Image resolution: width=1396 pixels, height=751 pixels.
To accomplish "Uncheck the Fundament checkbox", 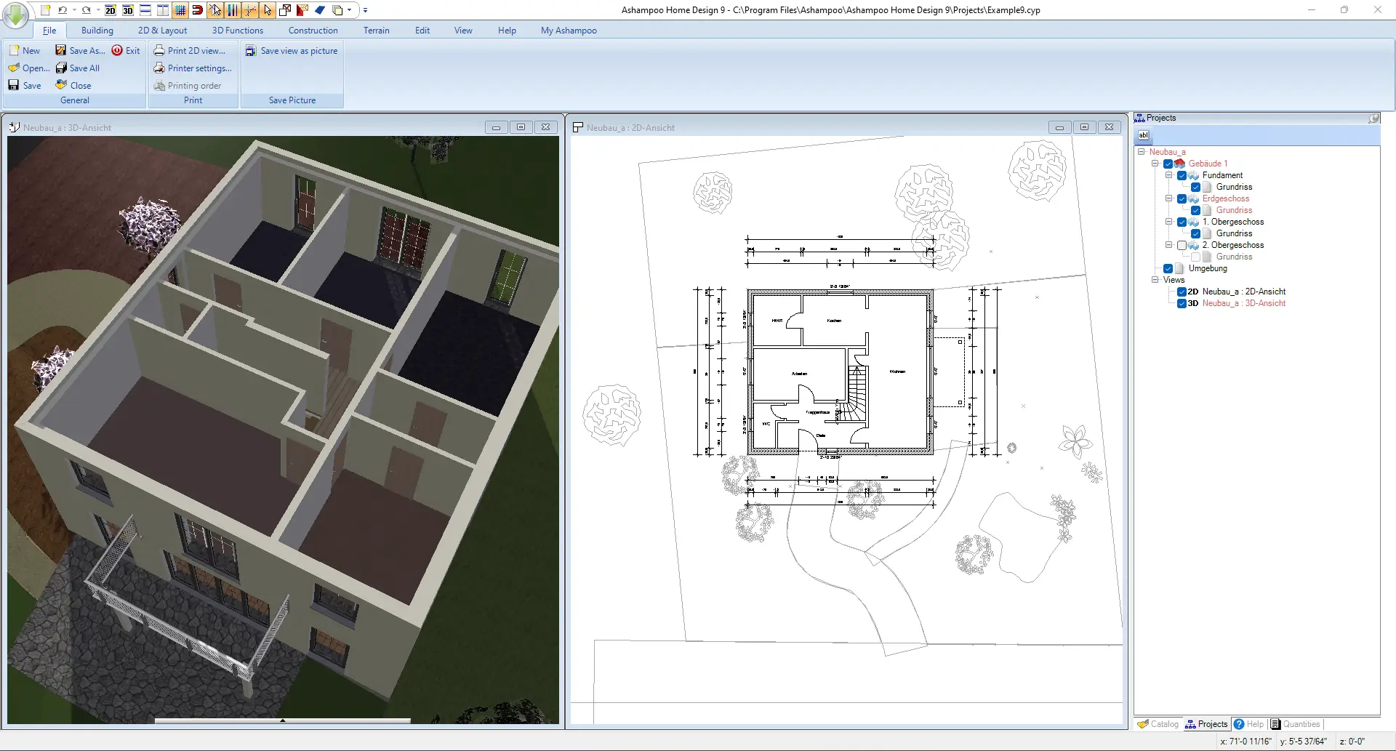I will [x=1182, y=175].
